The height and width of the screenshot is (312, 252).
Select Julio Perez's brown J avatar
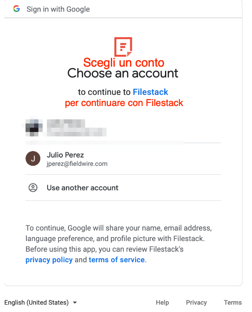click(x=33, y=158)
